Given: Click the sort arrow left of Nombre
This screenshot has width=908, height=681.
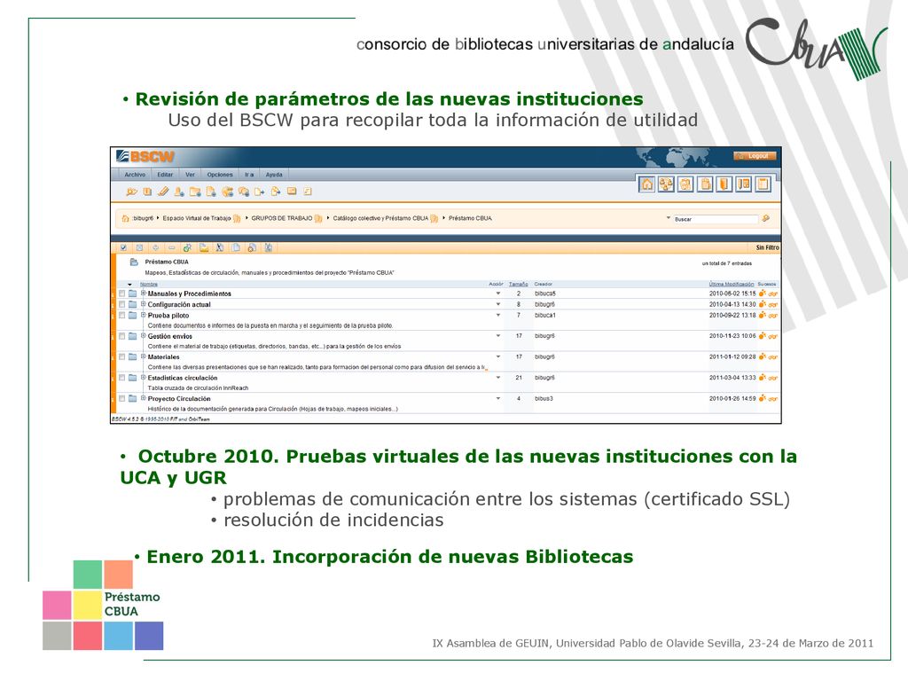Looking at the screenshot, I should [129, 285].
